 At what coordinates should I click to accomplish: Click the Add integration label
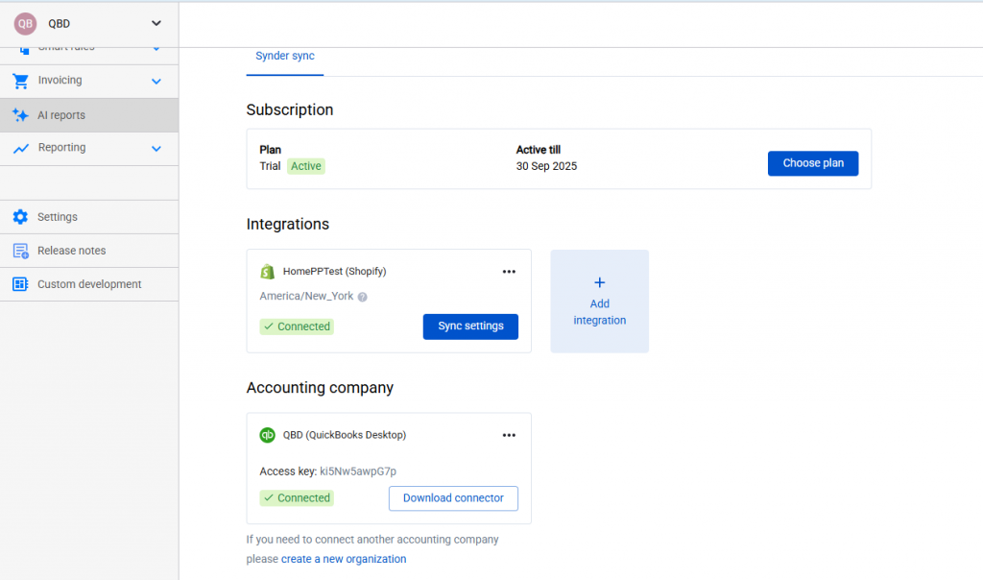click(x=599, y=312)
